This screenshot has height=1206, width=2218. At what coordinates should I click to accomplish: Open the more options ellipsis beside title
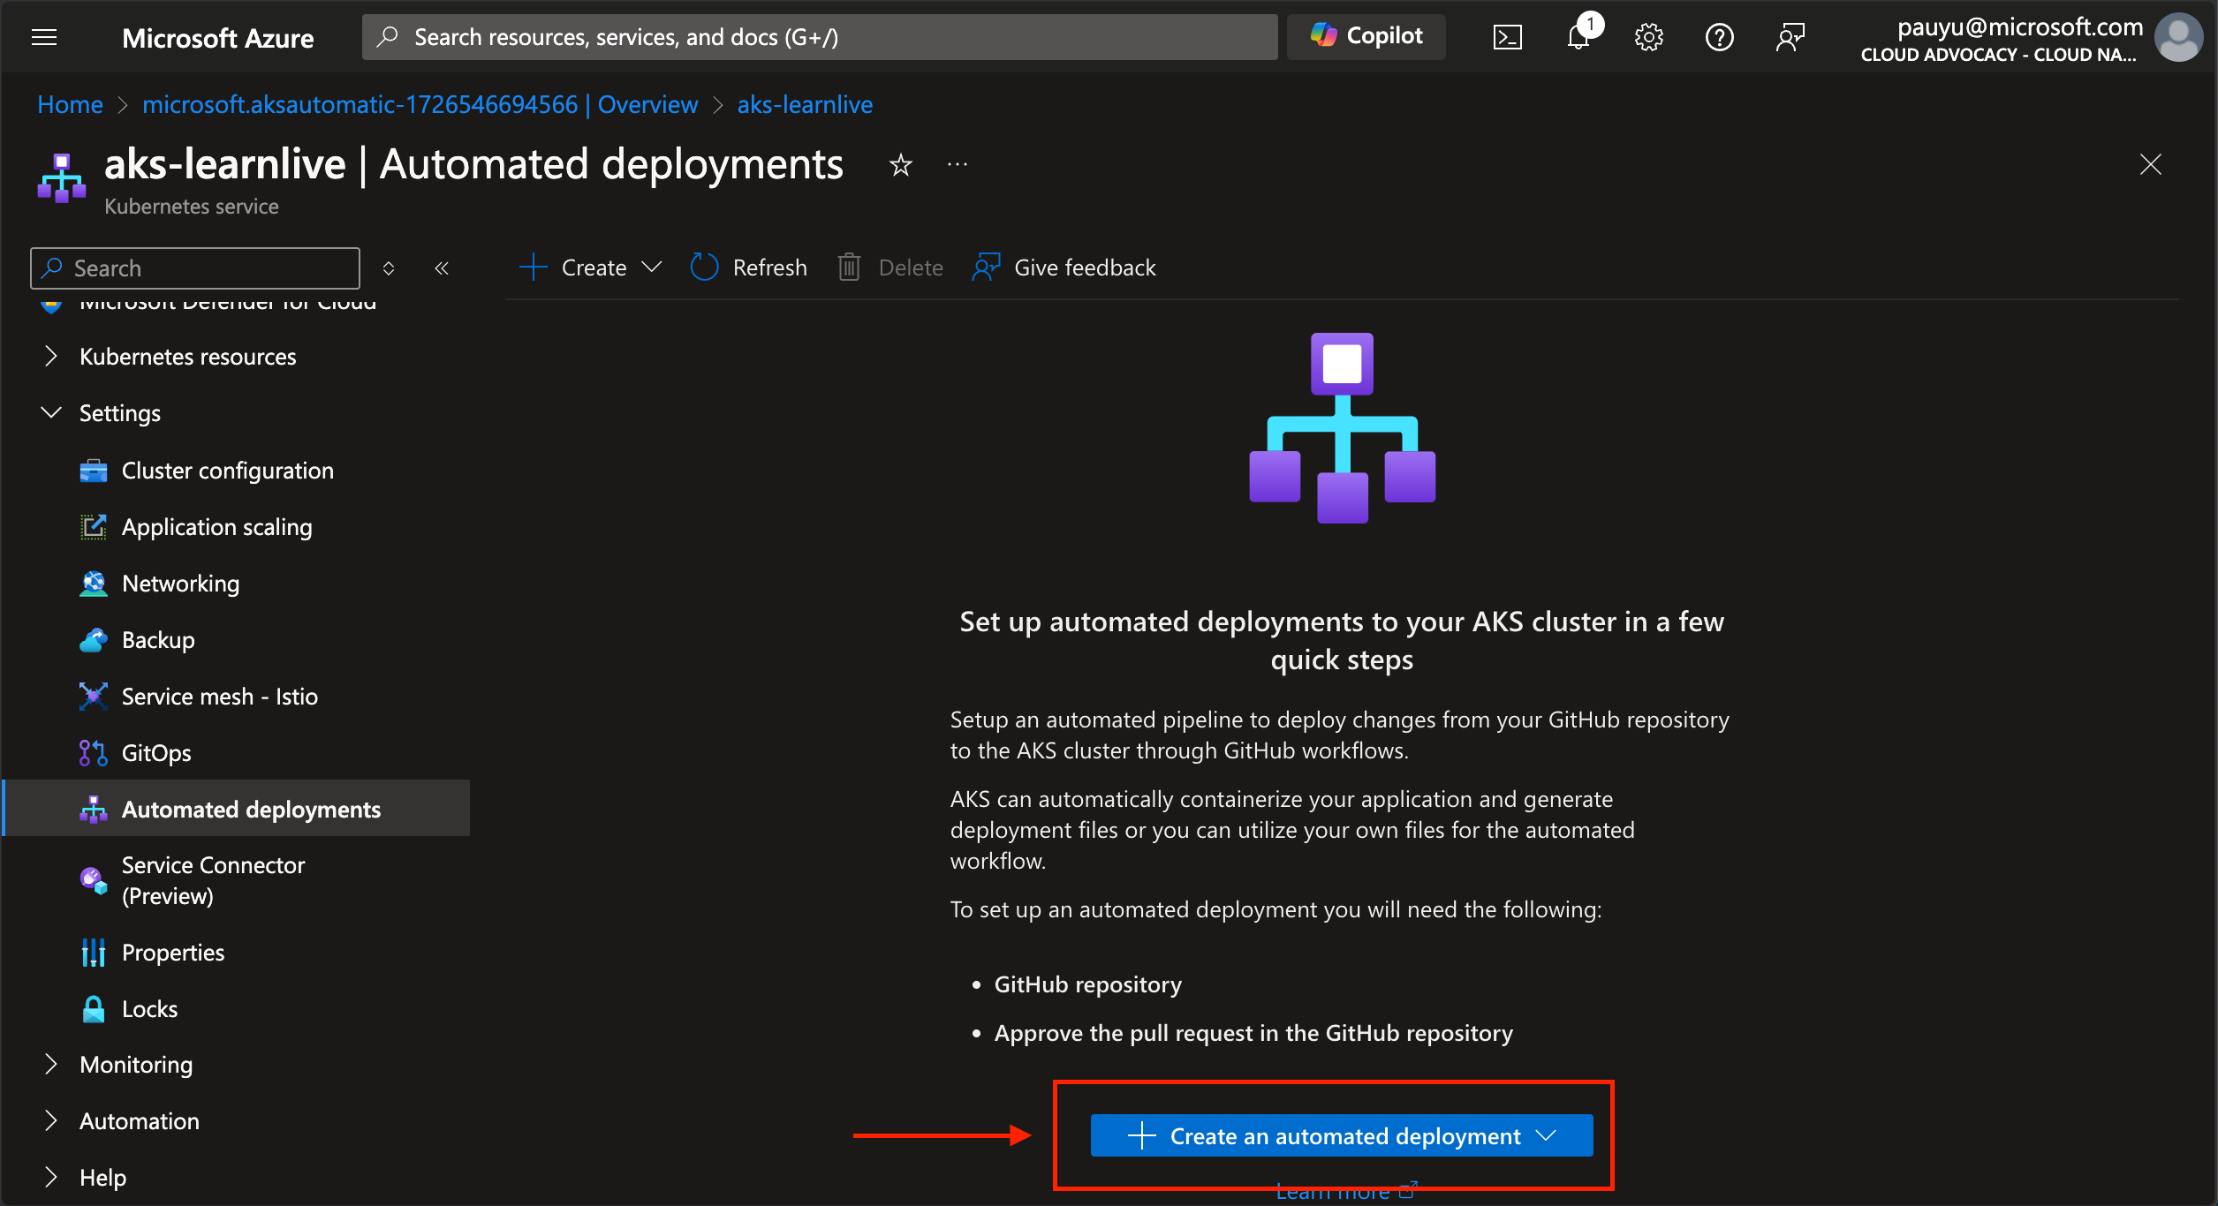pos(958,165)
